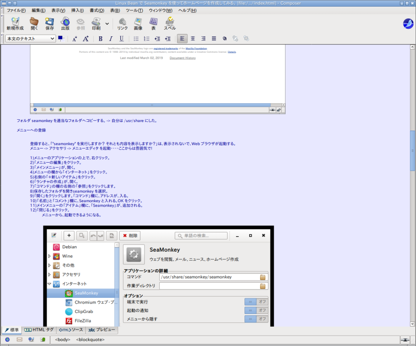416x346 pixels.
Task: Switch to プレビュー view tab
Action: (x=102, y=330)
